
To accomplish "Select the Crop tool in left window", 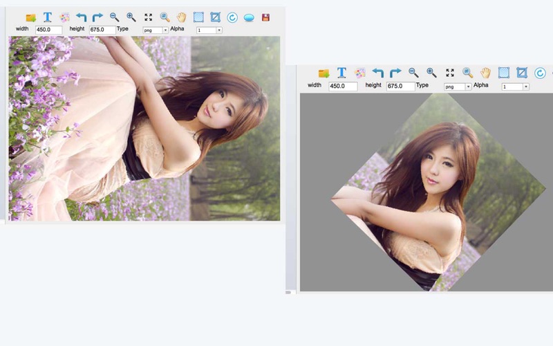I will pos(215,17).
